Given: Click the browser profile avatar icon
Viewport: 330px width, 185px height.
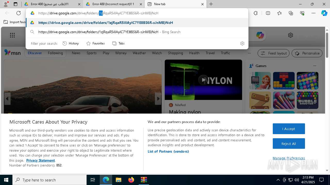Looking at the screenshot, I should coord(5,4).
